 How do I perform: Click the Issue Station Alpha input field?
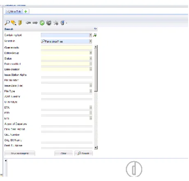click(67, 75)
